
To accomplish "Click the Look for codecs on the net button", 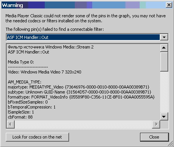I will click(x=37, y=137).
